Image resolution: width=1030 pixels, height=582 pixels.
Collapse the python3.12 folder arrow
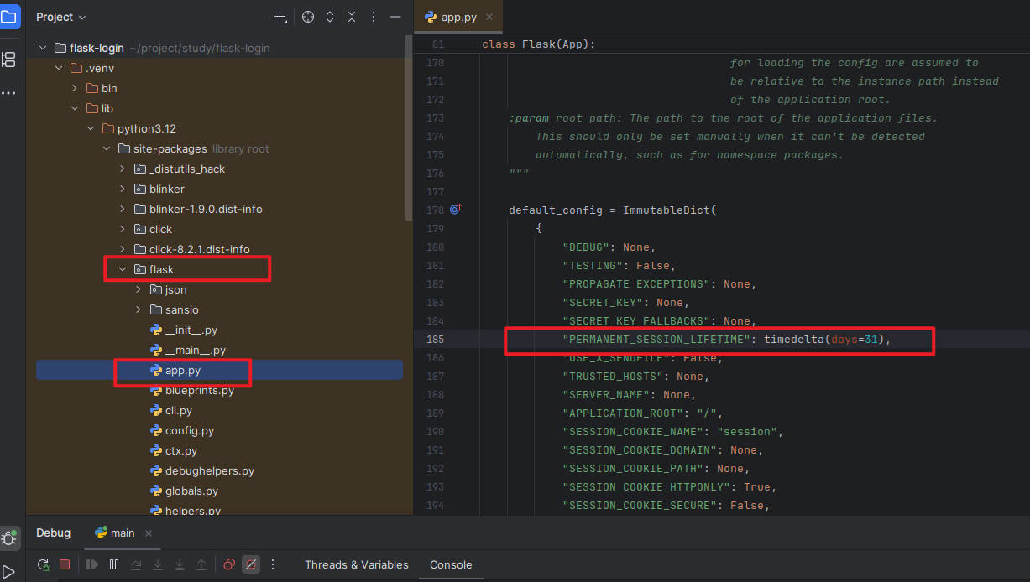(91, 128)
